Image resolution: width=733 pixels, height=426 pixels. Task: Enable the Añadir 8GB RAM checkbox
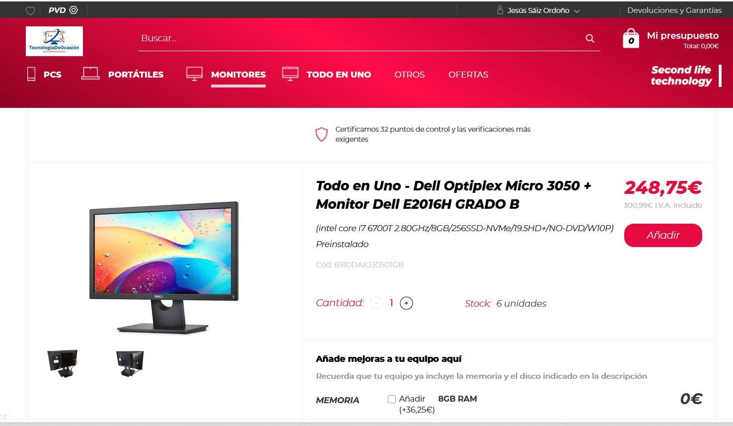[392, 399]
